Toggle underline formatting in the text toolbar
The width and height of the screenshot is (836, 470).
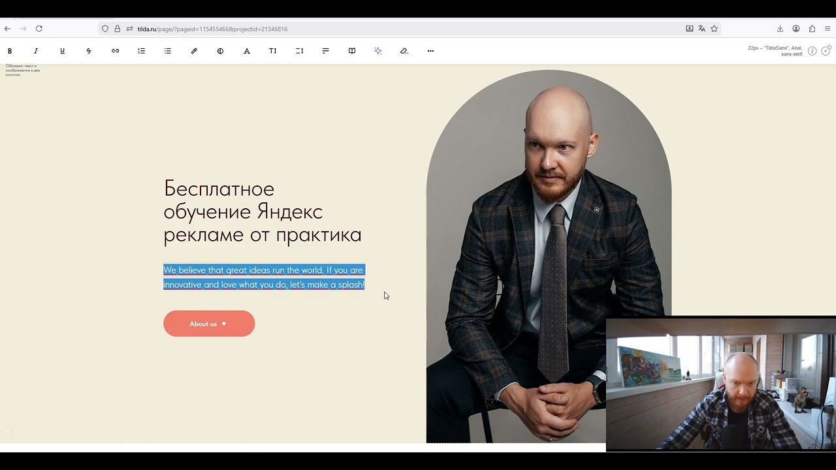(x=62, y=51)
